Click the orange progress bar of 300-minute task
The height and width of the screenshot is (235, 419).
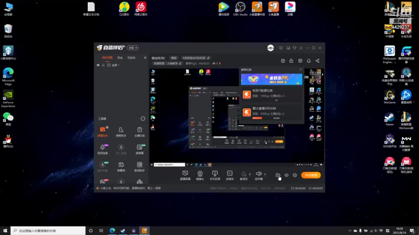point(257,118)
